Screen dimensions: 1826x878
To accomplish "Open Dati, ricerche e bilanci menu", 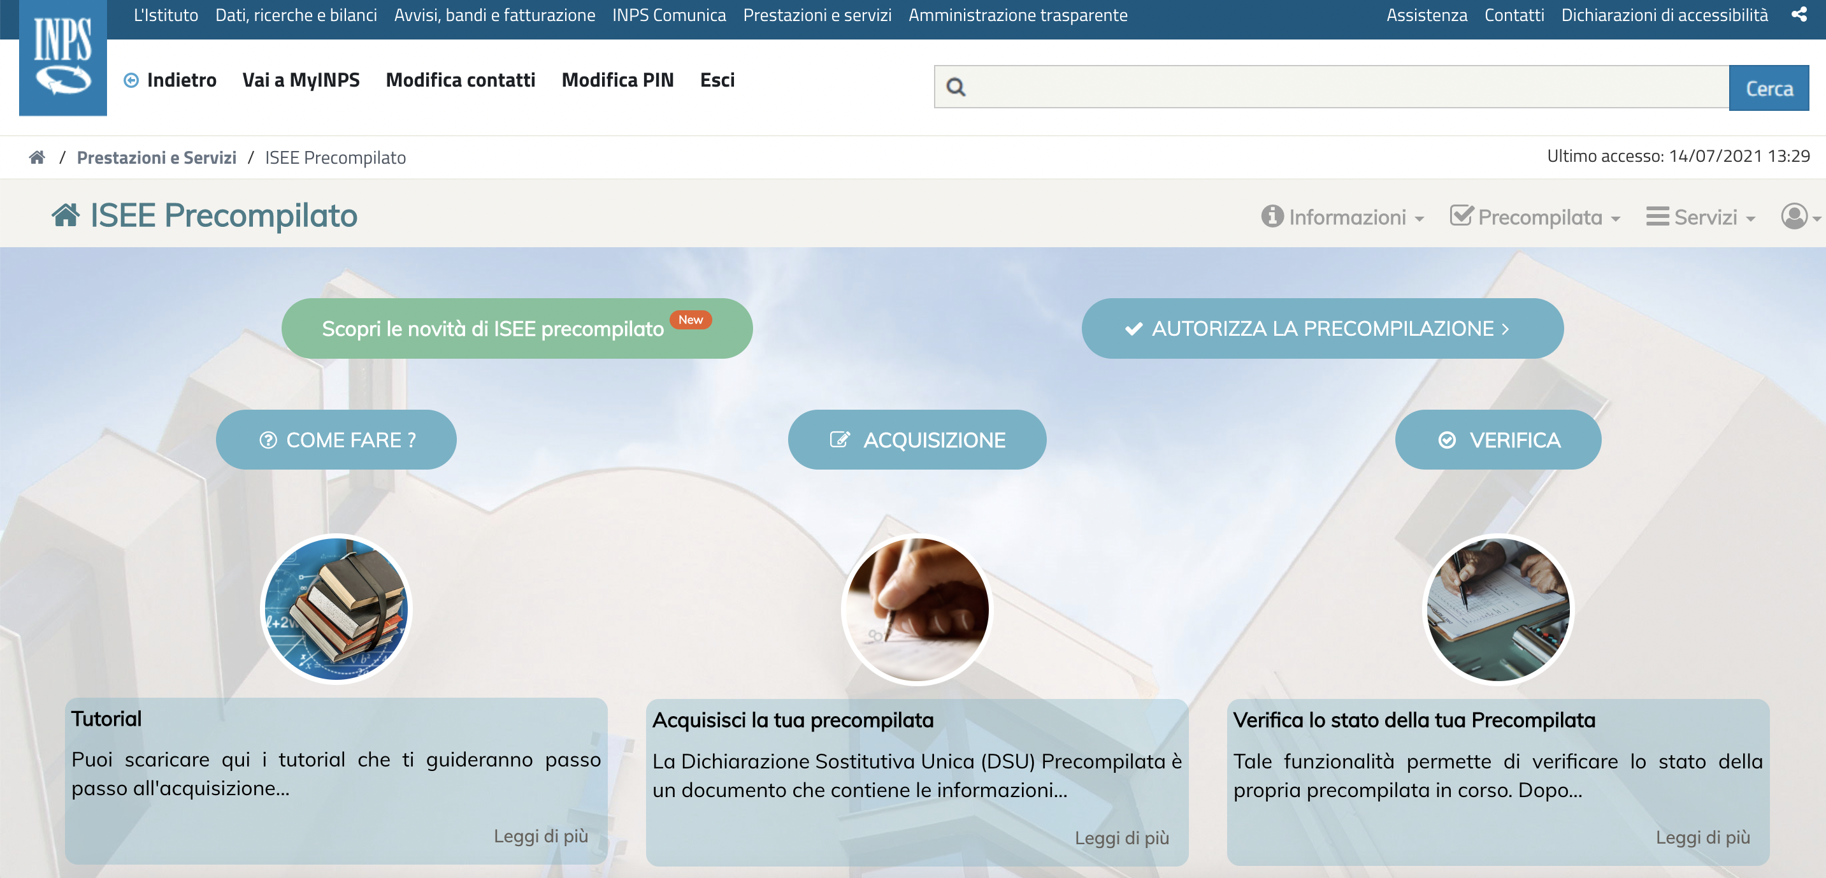I will click(296, 15).
